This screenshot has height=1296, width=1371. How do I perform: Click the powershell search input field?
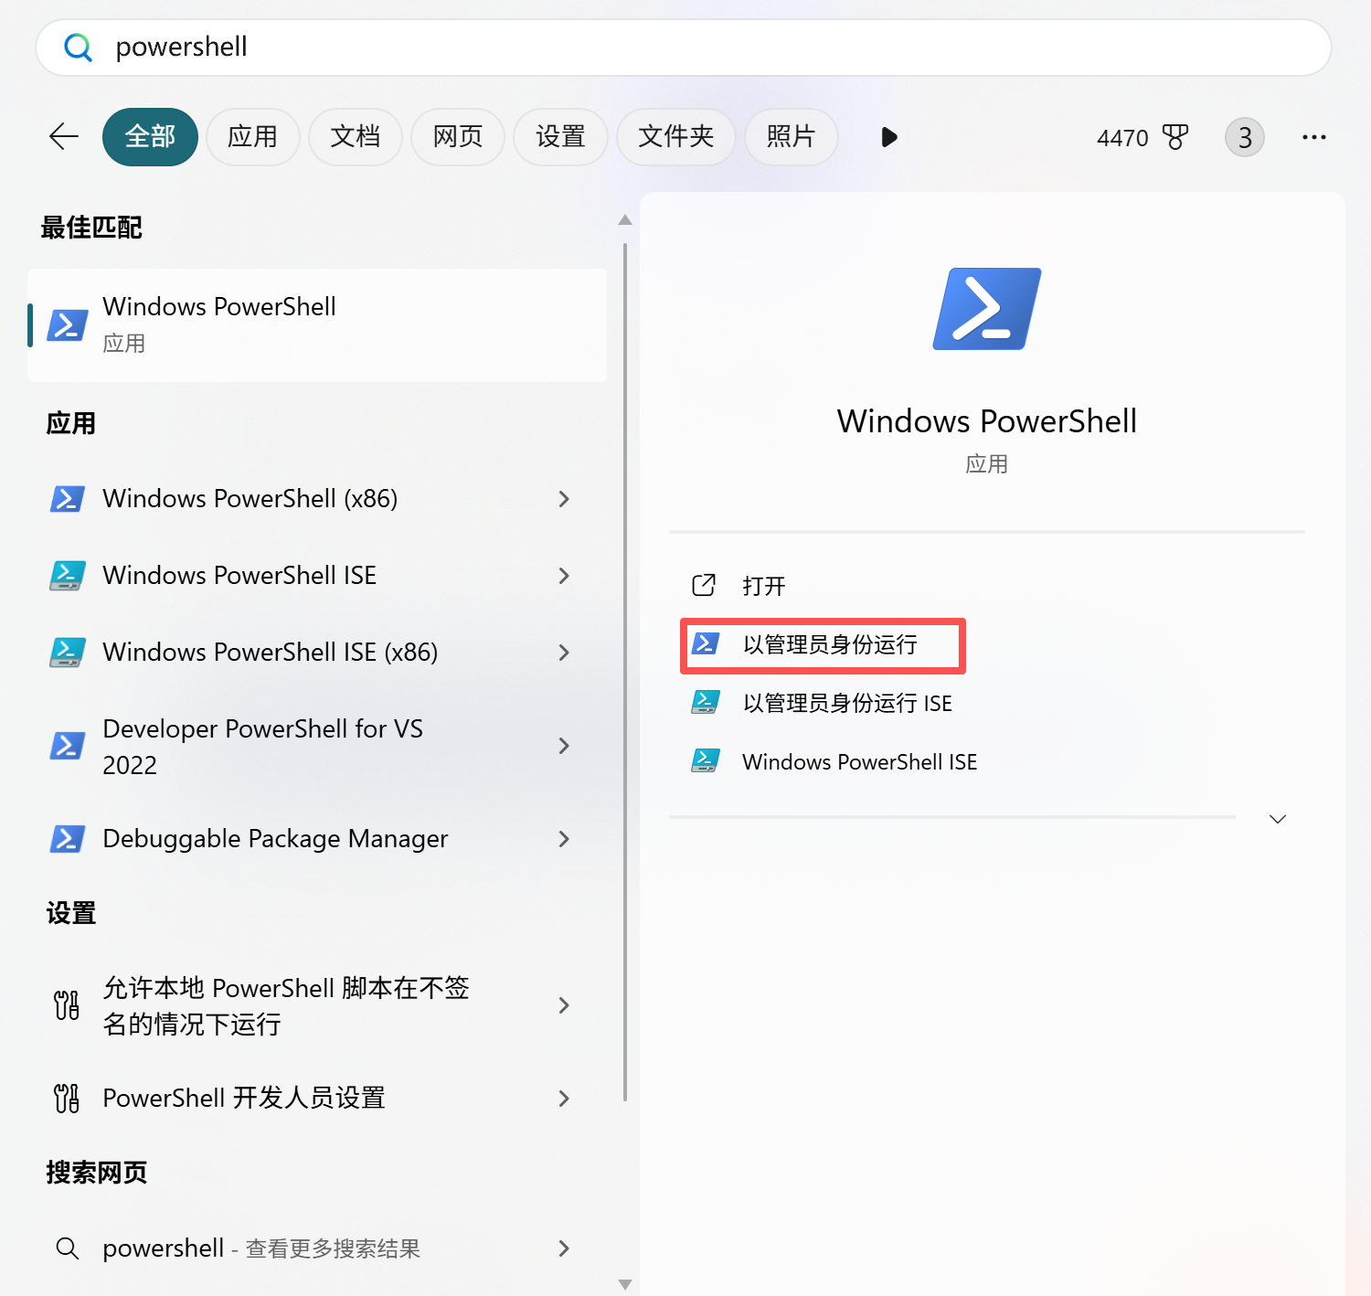[683, 48]
